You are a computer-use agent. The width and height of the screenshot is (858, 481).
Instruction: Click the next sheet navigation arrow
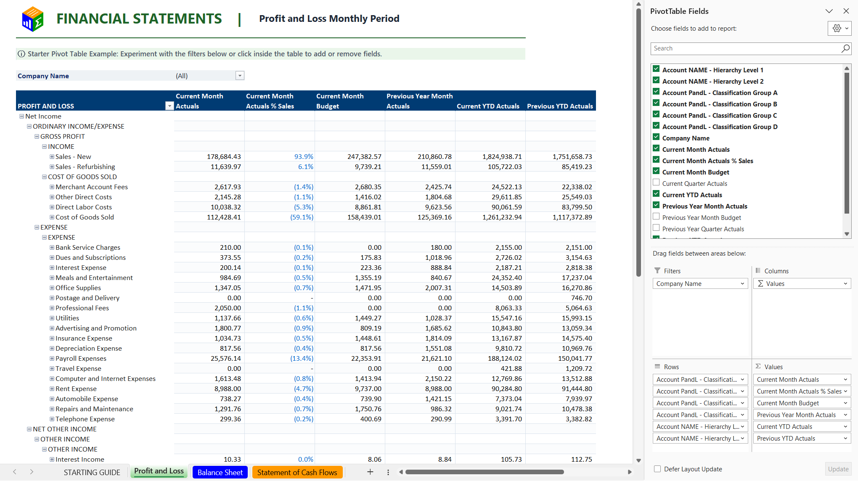(32, 472)
